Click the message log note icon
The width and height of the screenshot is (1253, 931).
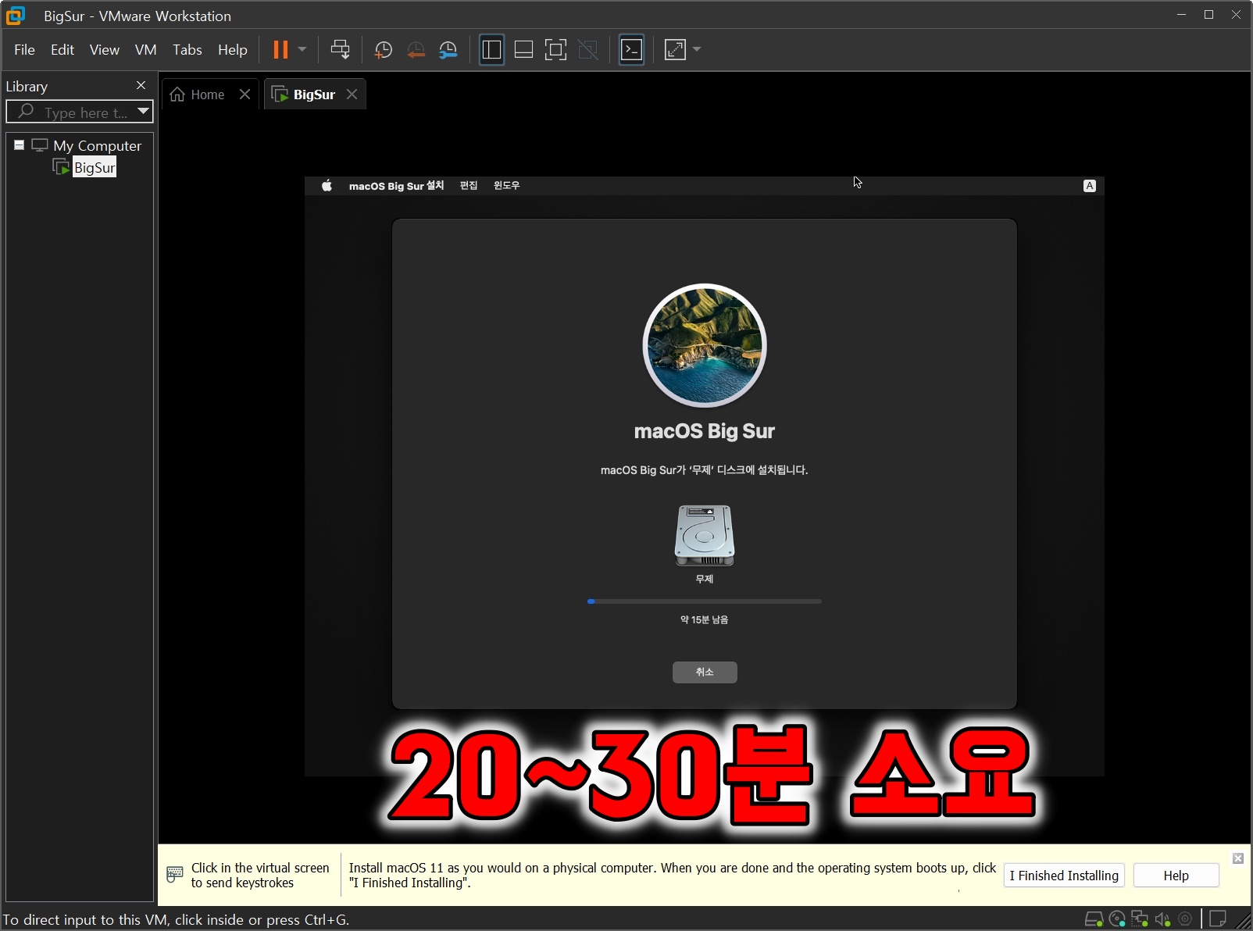[x=1218, y=919]
